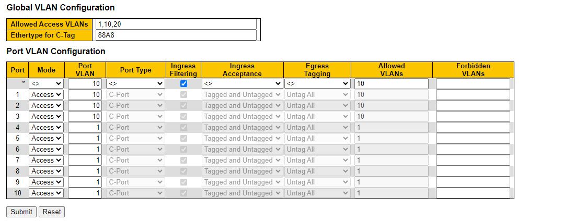
Task: Open Mode dropdown for port 4
Action: coord(46,127)
